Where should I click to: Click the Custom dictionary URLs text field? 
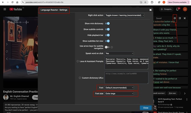[127, 78]
